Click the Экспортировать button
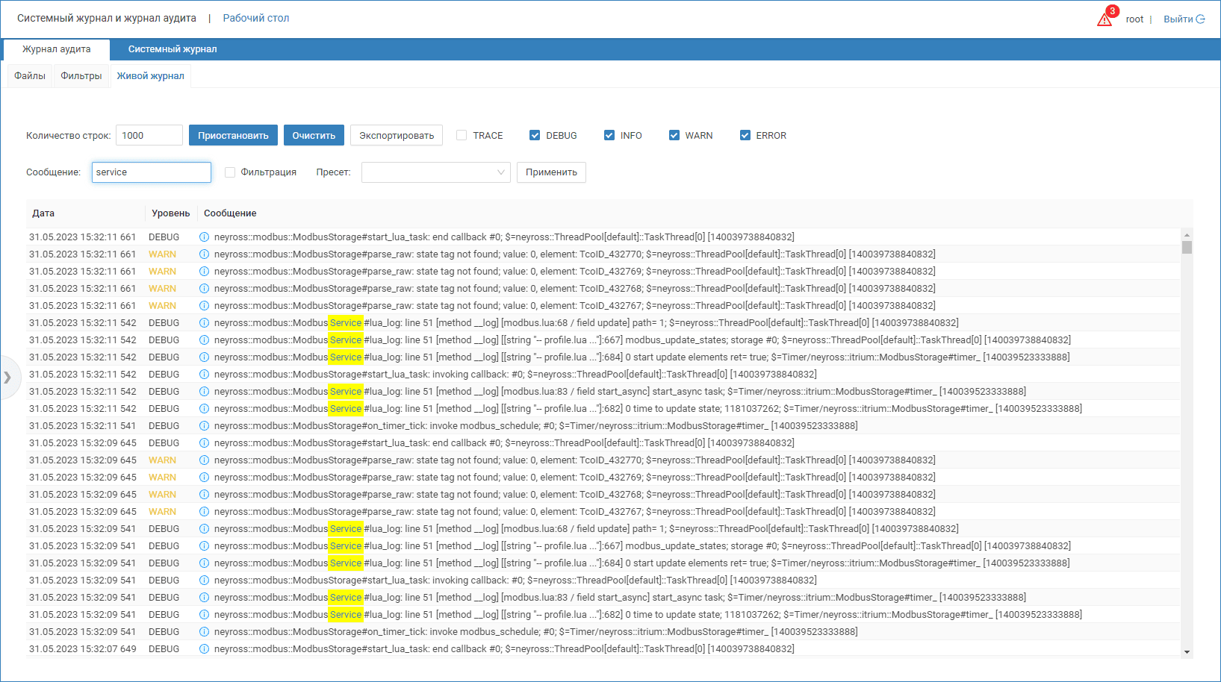Screen dimensions: 1221x682 click(x=397, y=135)
